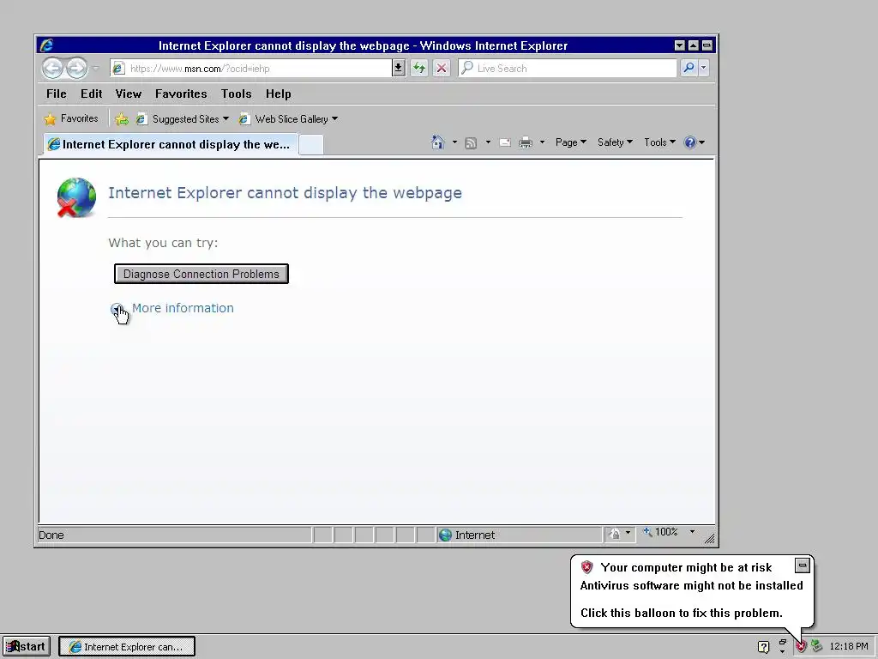The image size is (878, 659).
Task: Click the Home house icon in command bar
Action: [x=438, y=142]
